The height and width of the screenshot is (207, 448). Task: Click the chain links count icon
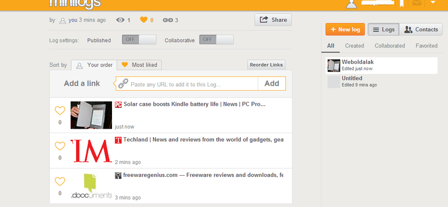(x=167, y=20)
